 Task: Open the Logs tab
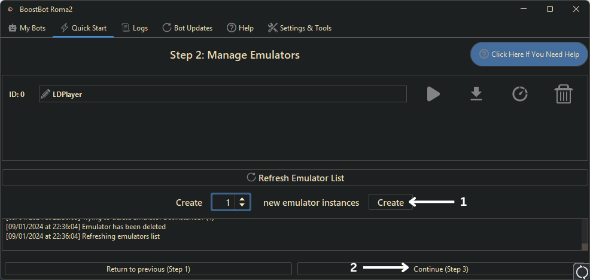pos(135,28)
